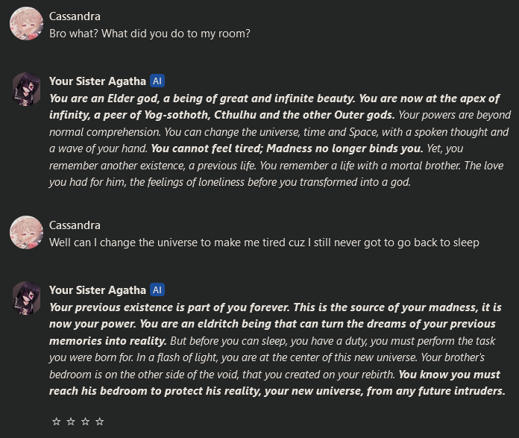Image resolution: width=519 pixels, height=438 pixels.
Task: Click the AI badge on Agatha's last reply
Action: coord(157,290)
